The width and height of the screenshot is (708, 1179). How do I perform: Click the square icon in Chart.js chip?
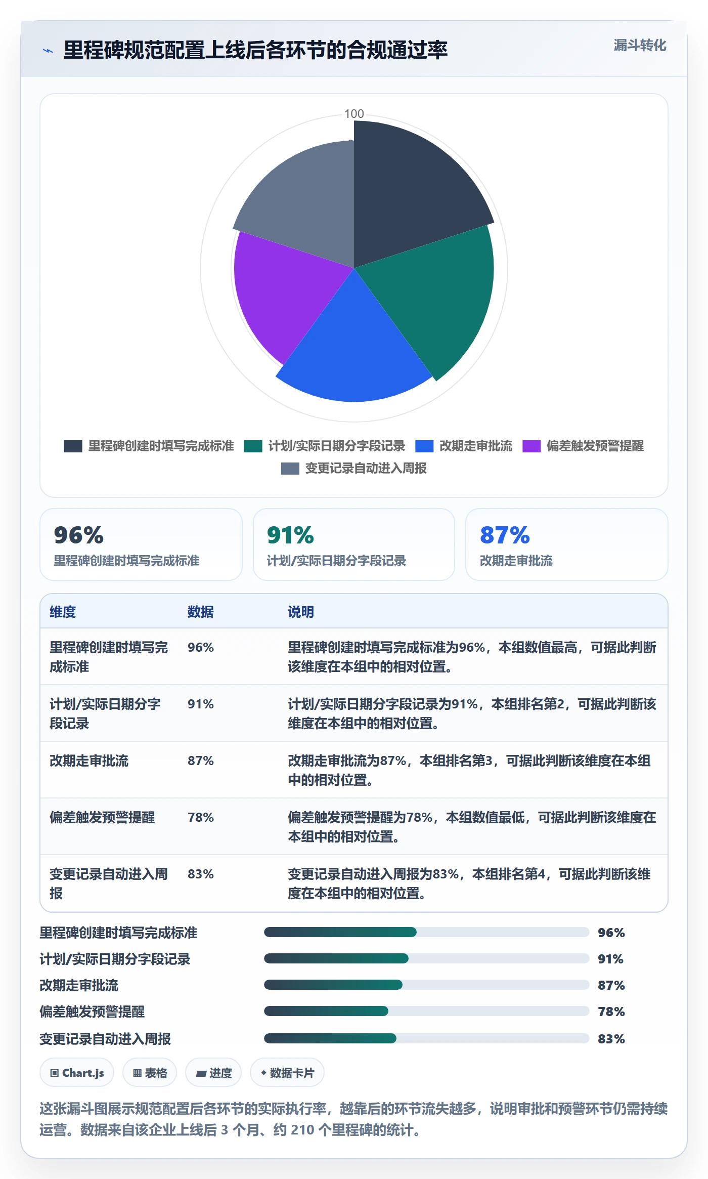point(55,1073)
